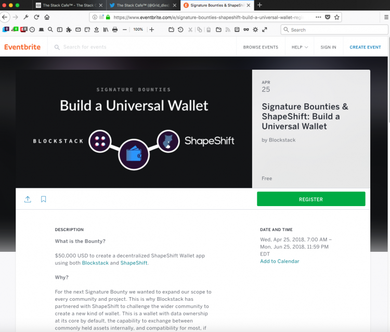Share this event using upload icon
The width and height of the screenshot is (390, 332).
tap(28, 199)
